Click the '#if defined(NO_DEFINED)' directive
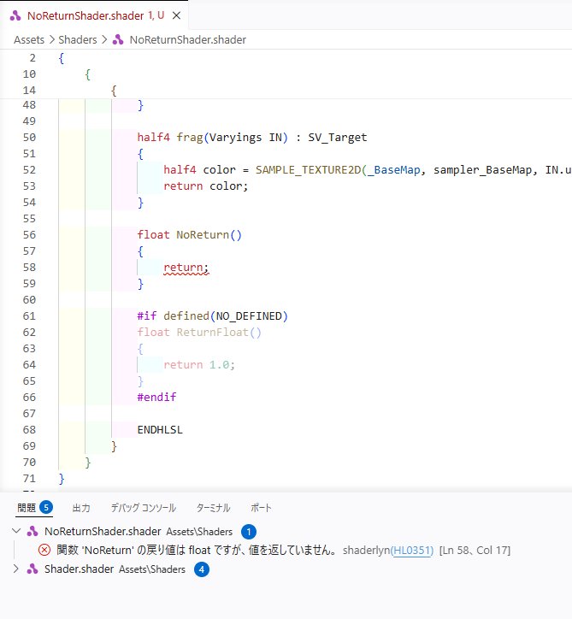This screenshot has height=619, width=572. (x=212, y=315)
